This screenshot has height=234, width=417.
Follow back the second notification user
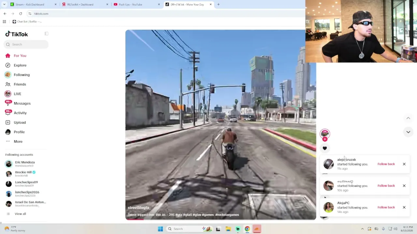386,186
